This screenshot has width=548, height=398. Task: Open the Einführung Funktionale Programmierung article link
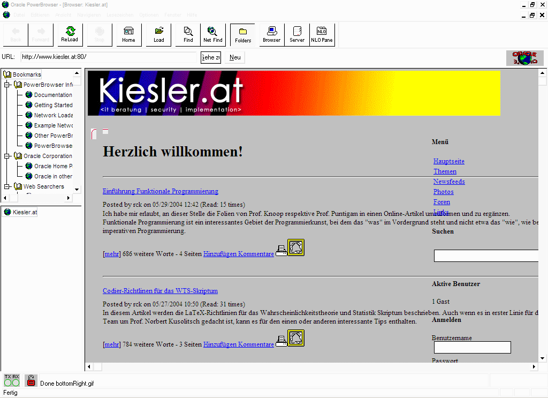[x=160, y=191]
